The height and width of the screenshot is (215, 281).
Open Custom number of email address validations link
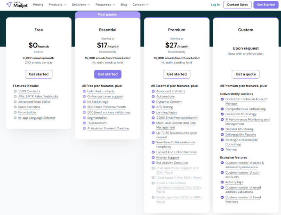(x=243, y=190)
